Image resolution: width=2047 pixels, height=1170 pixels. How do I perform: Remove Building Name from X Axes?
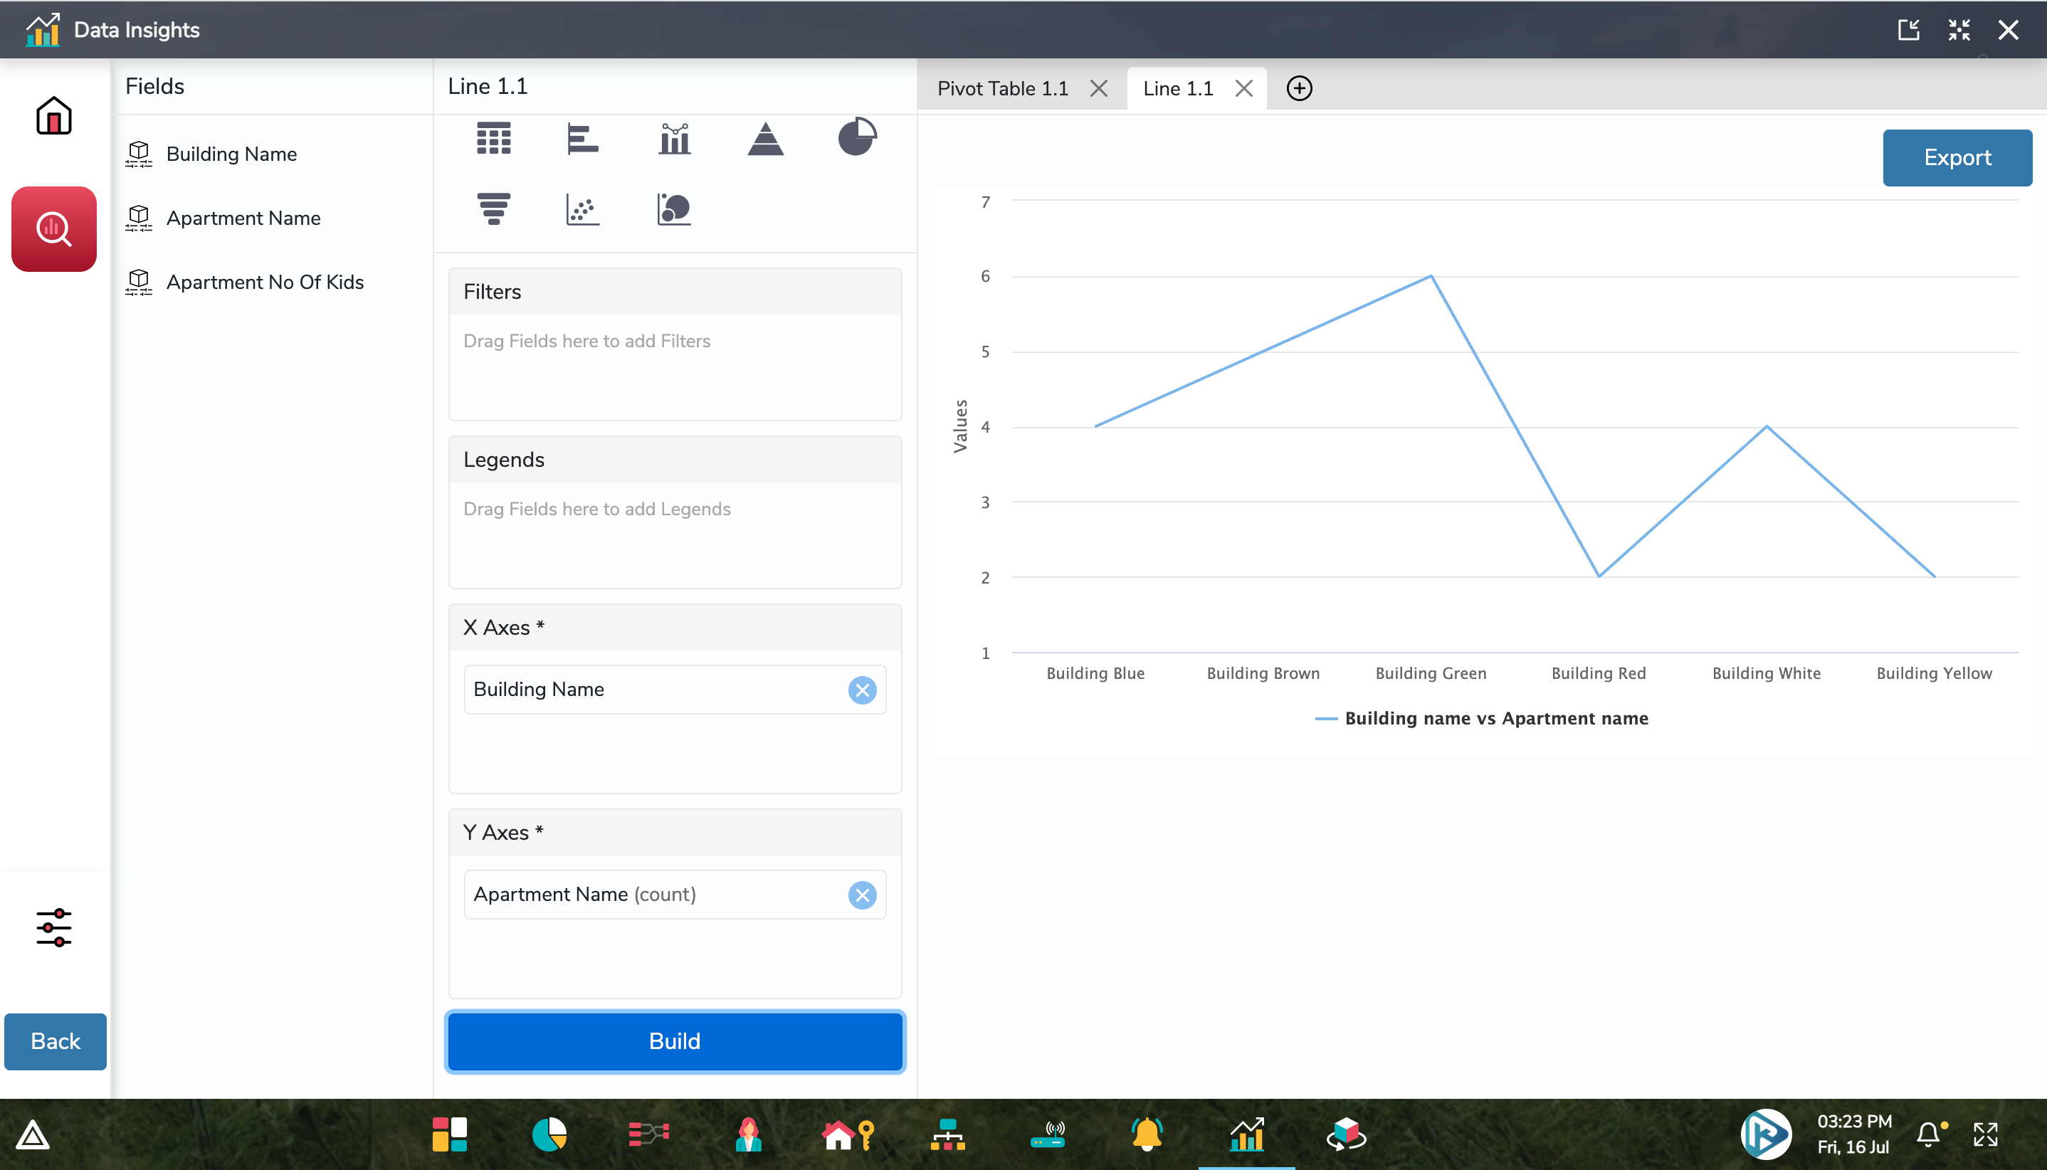[863, 689]
